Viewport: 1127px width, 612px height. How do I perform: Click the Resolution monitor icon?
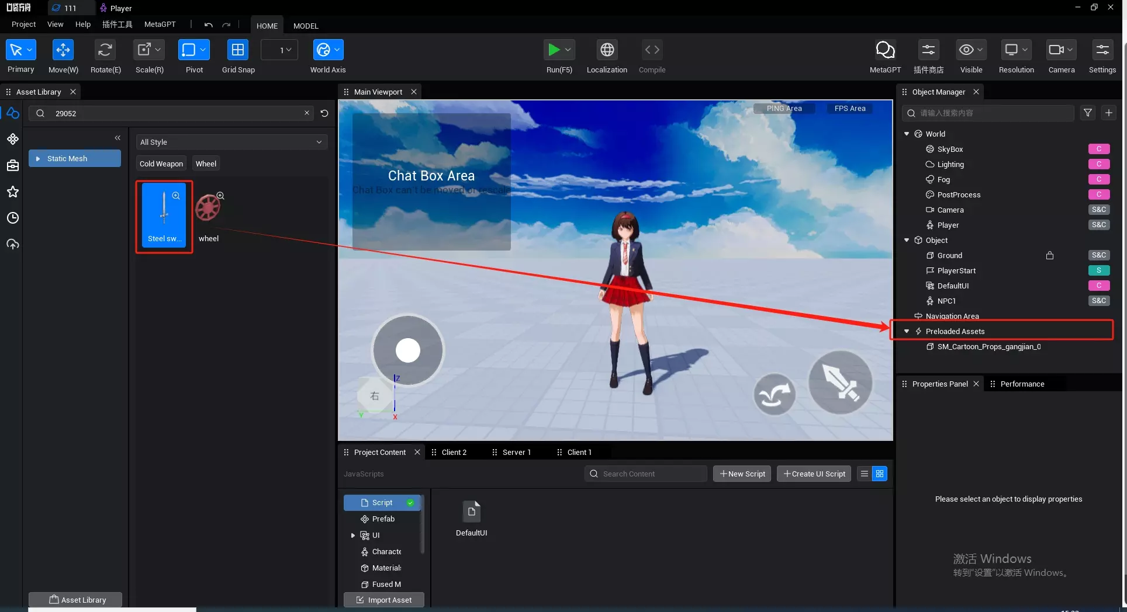[1011, 50]
